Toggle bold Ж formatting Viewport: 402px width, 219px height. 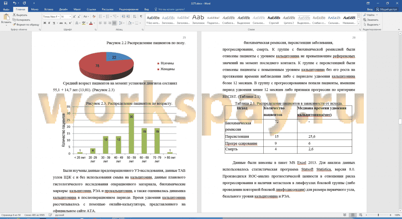45,23
